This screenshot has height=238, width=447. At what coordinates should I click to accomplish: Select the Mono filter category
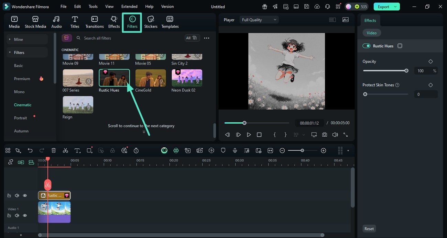click(19, 92)
